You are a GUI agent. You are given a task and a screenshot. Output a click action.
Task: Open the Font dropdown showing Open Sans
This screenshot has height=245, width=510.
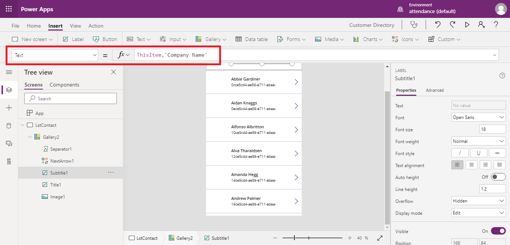(x=478, y=117)
